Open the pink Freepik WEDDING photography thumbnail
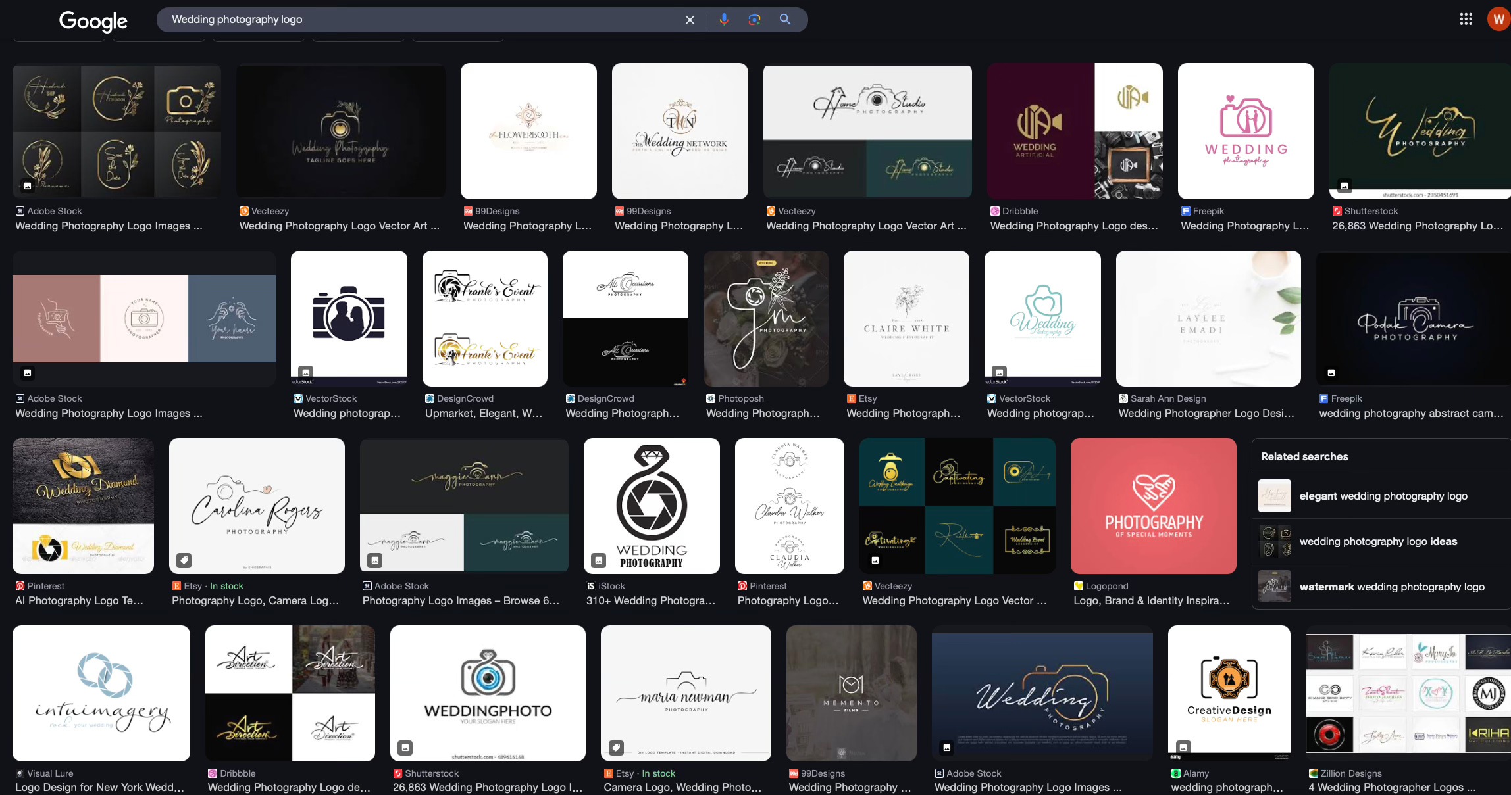1511x795 pixels. click(1245, 131)
